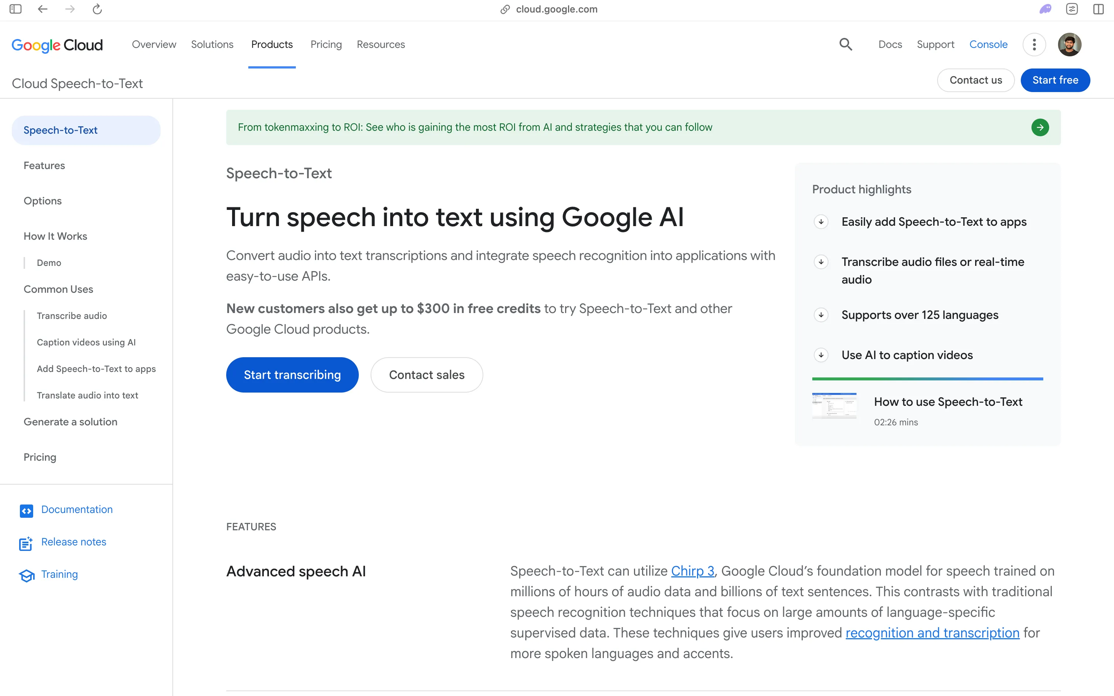Click the browser forward arrow

tap(70, 9)
